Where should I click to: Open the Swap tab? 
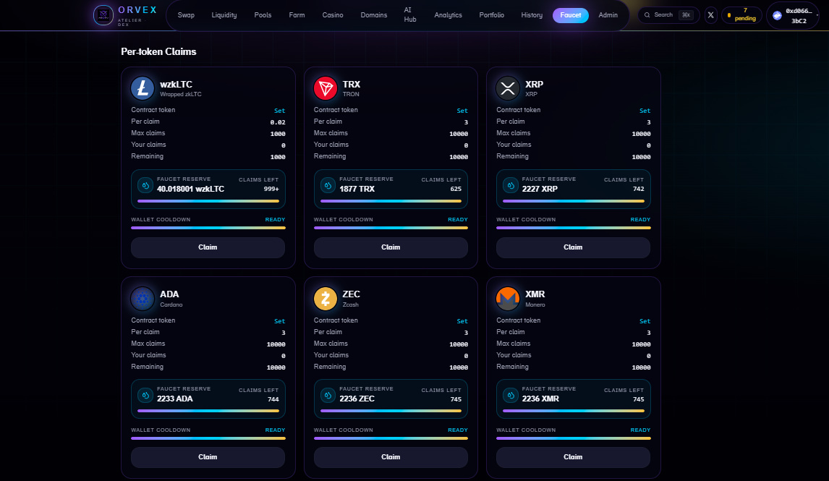186,15
